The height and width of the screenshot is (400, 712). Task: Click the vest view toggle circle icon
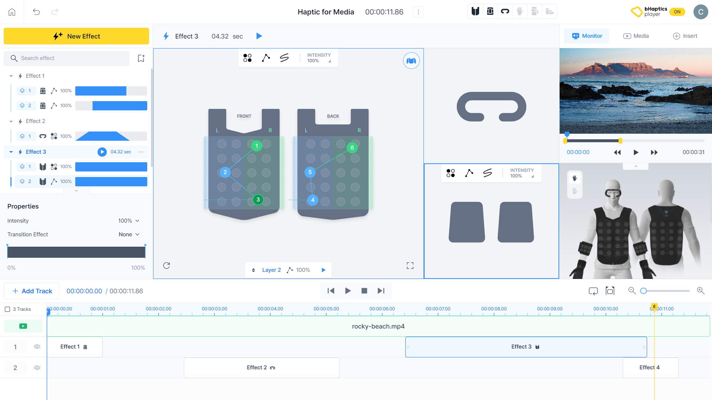click(x=411, y=61)
